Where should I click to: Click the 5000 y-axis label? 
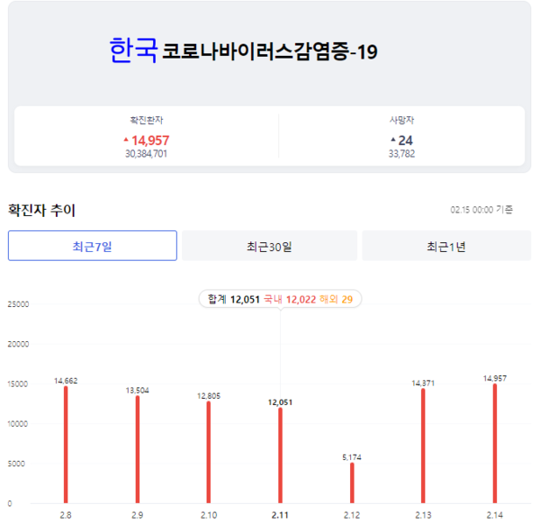click(x=16, y=464)
